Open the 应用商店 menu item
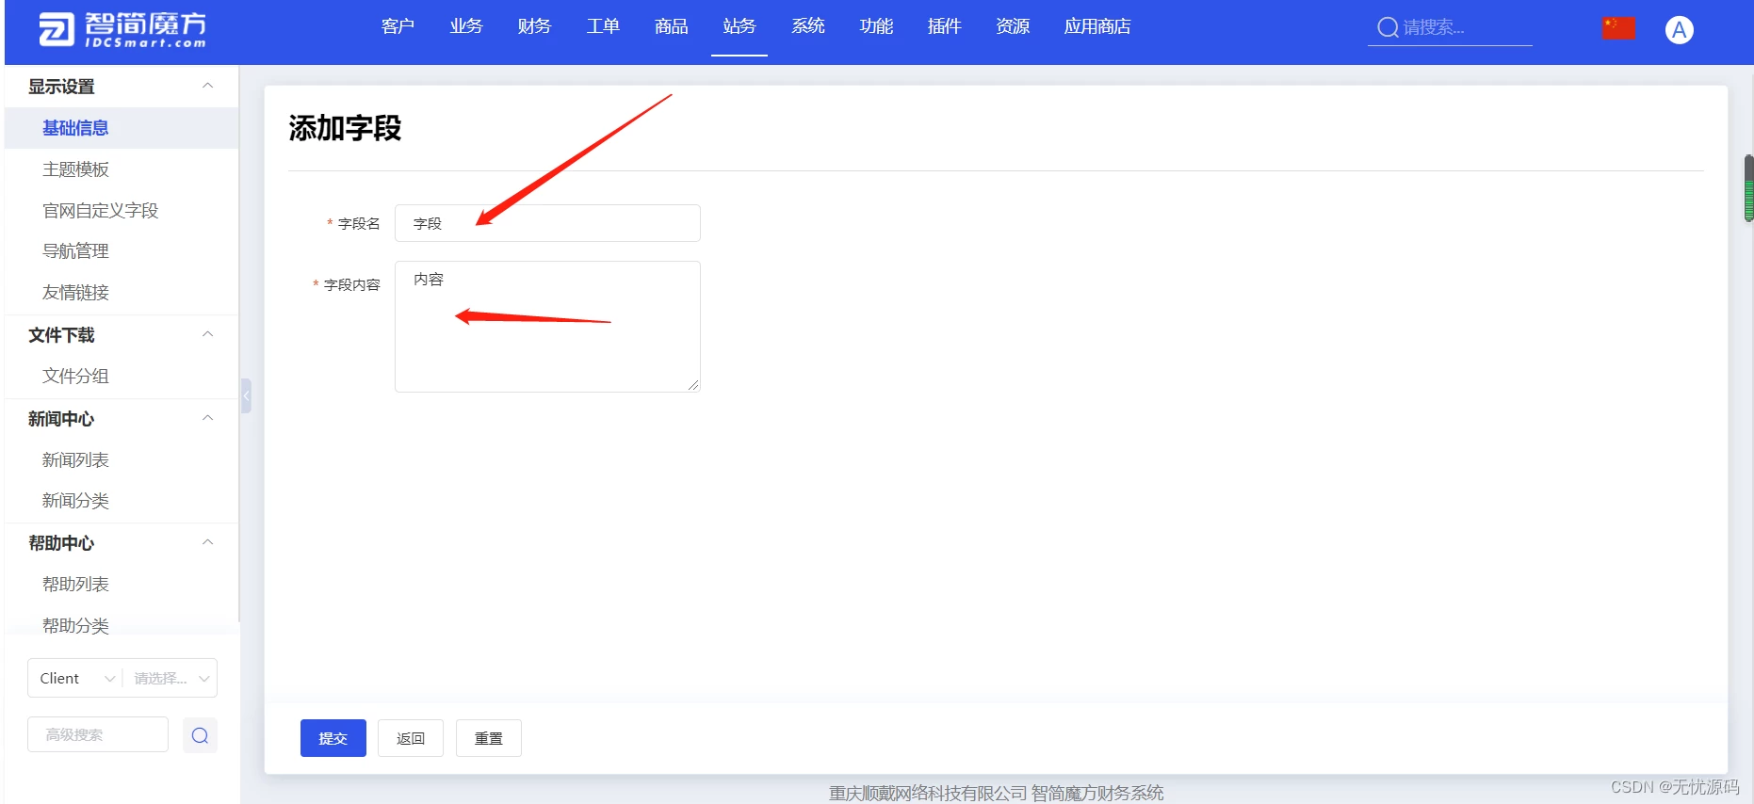 click(x=1096, y=26)
